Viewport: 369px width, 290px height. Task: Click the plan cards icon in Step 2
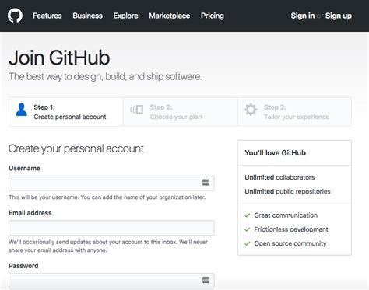[x=137, y=110]
